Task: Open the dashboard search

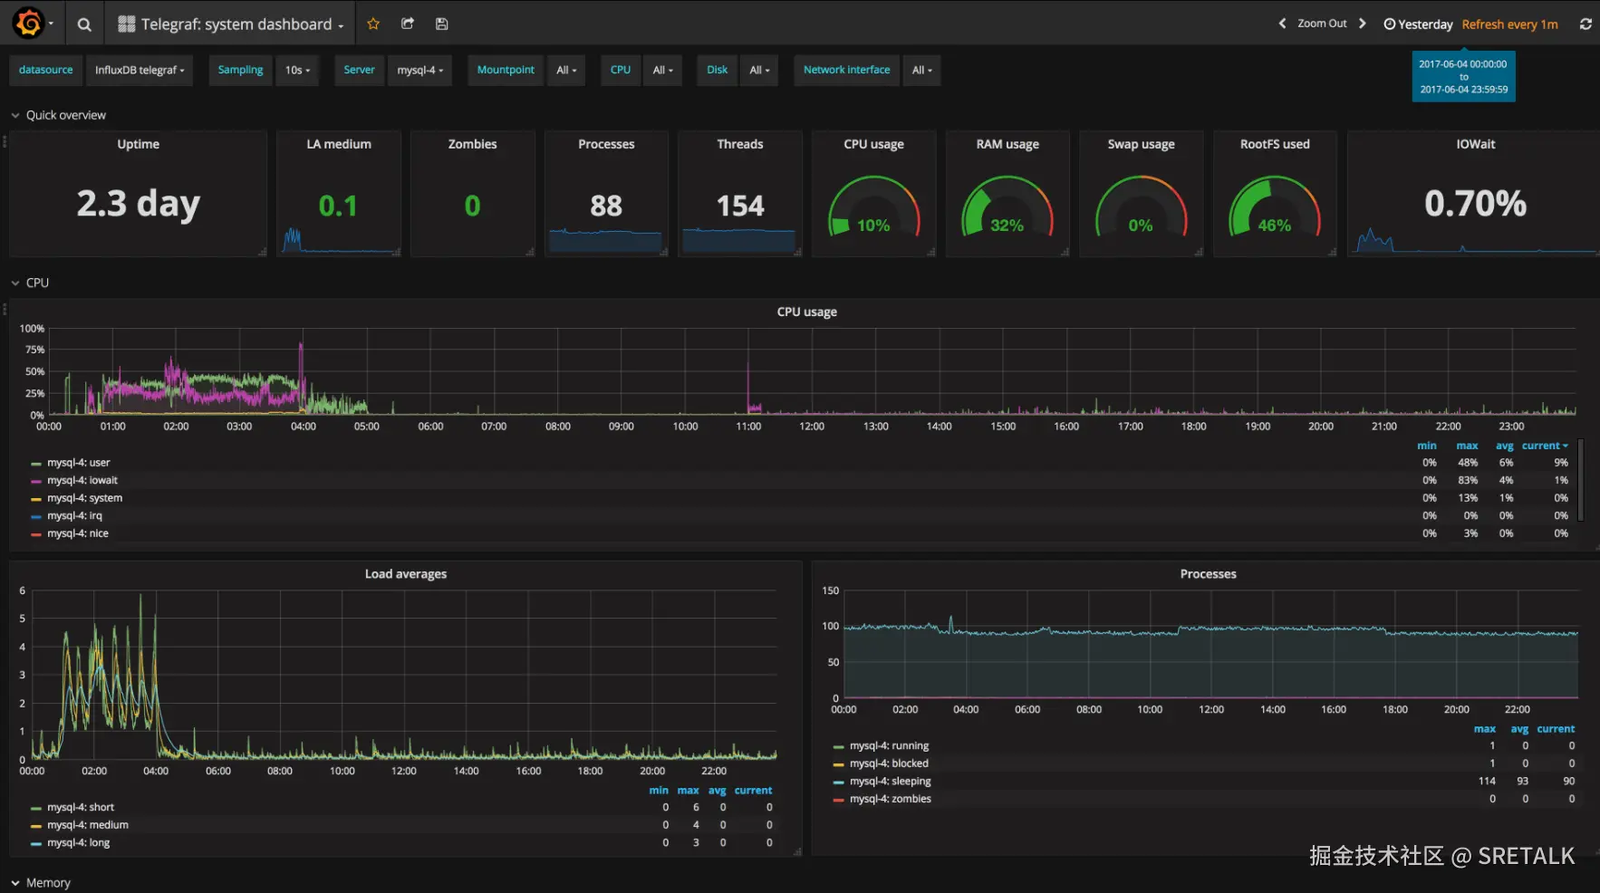Action: tap(84, 24)
